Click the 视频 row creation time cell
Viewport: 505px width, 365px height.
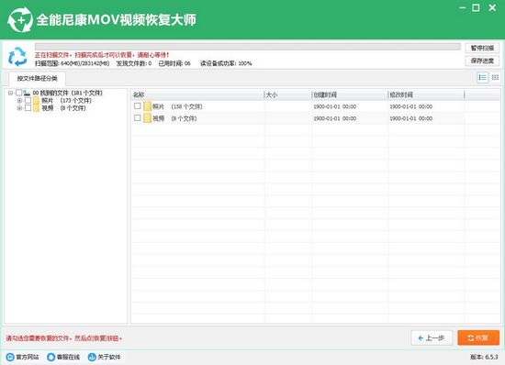point(335,118)
